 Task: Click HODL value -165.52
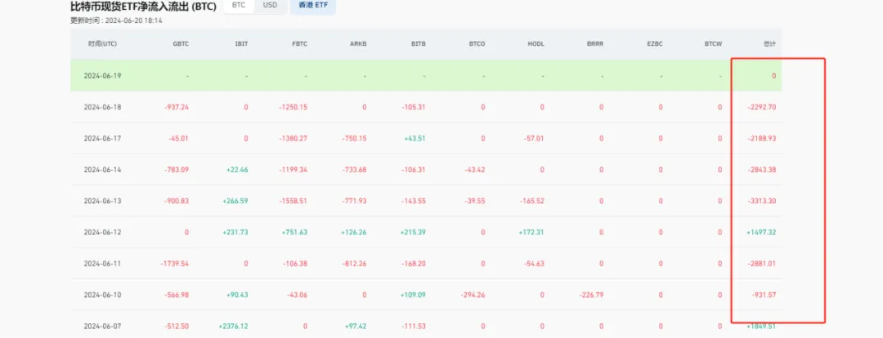click(x=532, y=201)
